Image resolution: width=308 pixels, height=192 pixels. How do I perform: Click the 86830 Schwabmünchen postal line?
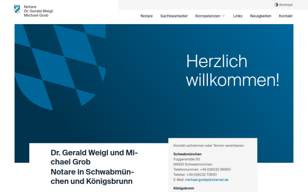click(192, 164)
